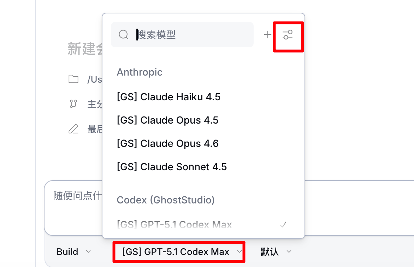Click the git branch icon

point(73,104)
